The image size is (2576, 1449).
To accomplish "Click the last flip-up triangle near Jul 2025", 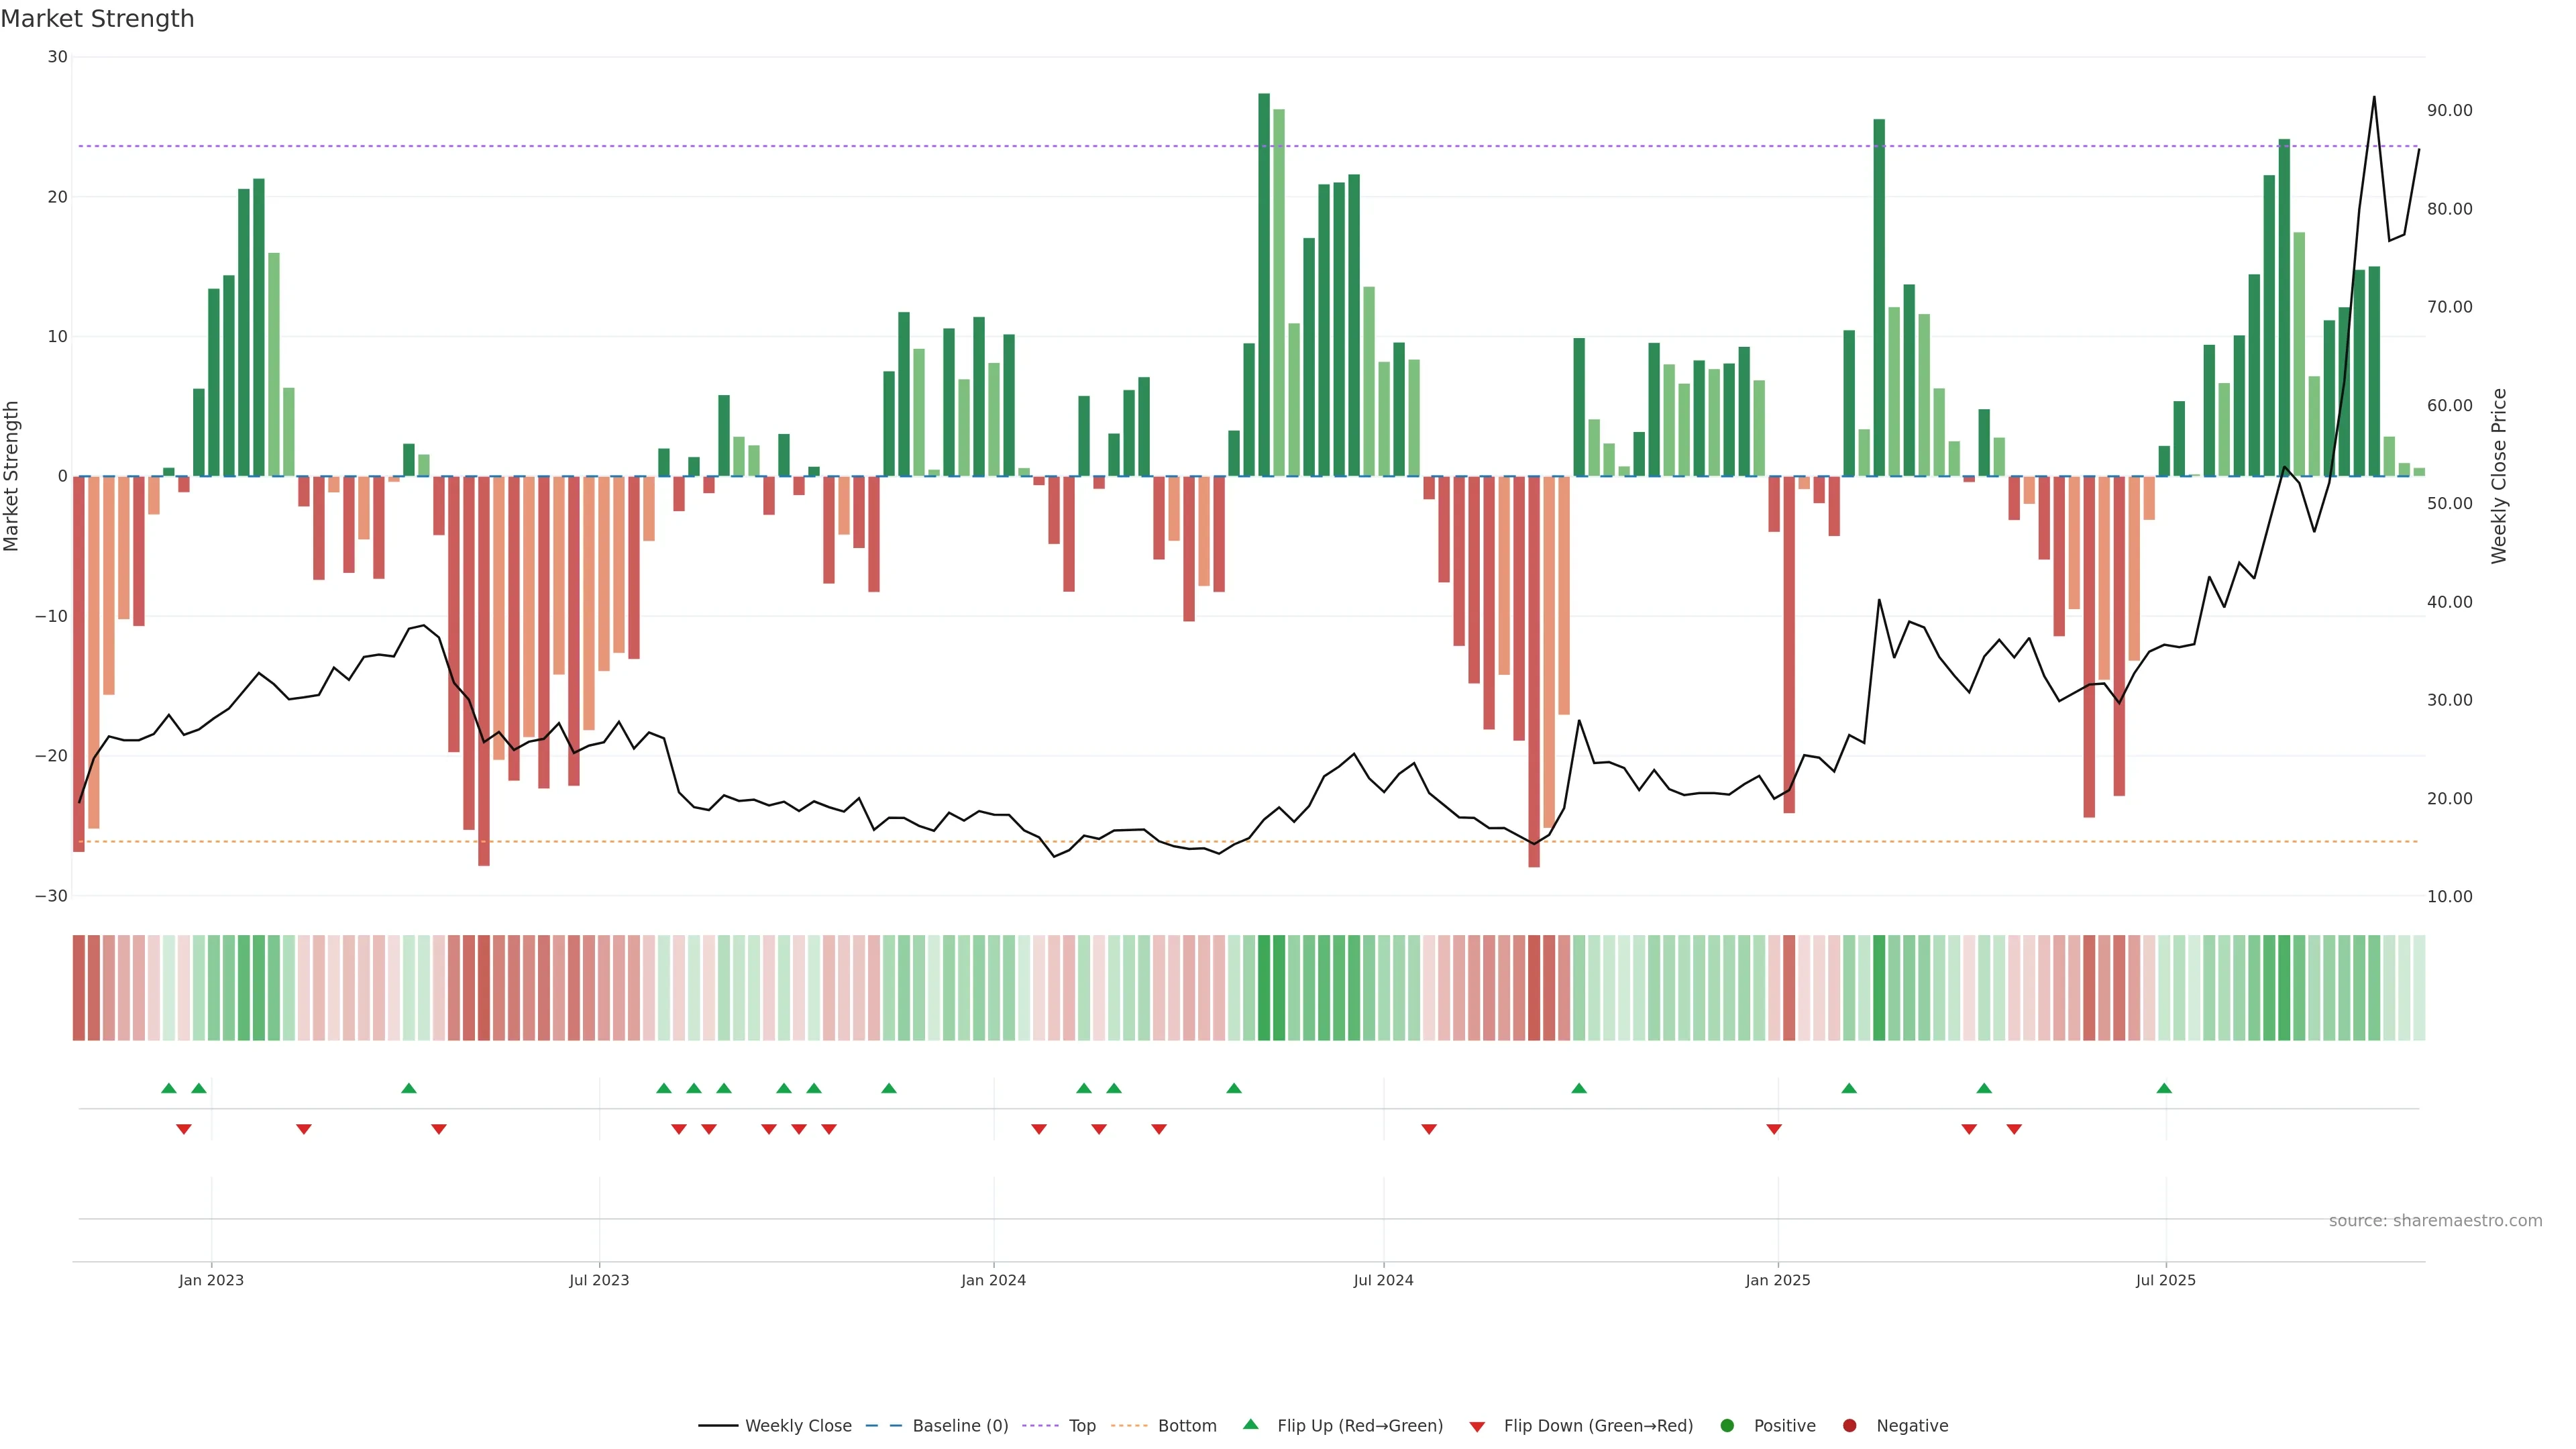I will pyautogui.click(x=2164, y=1088).
